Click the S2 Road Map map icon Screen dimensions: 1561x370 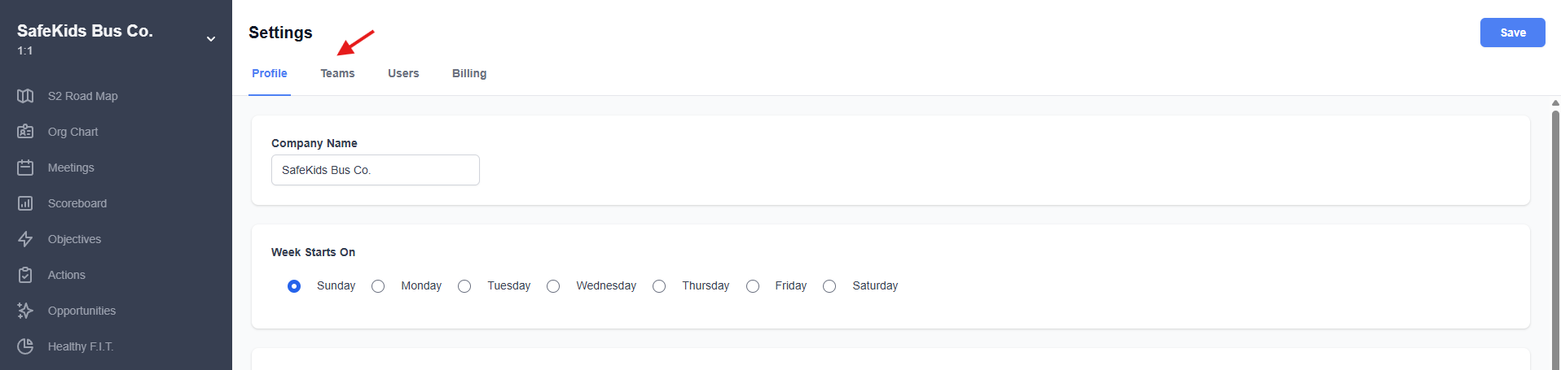(25, 96)
